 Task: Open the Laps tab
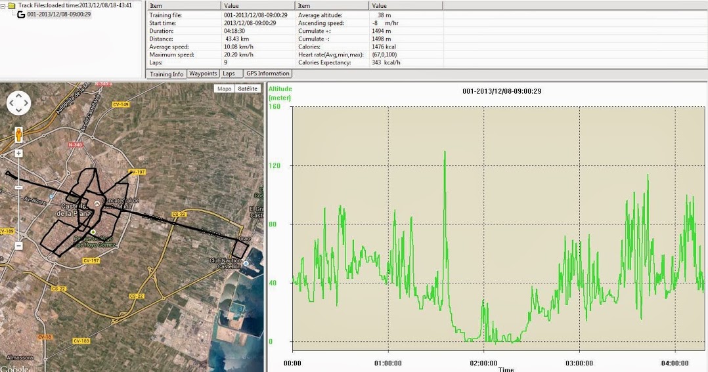pos(229,73)
